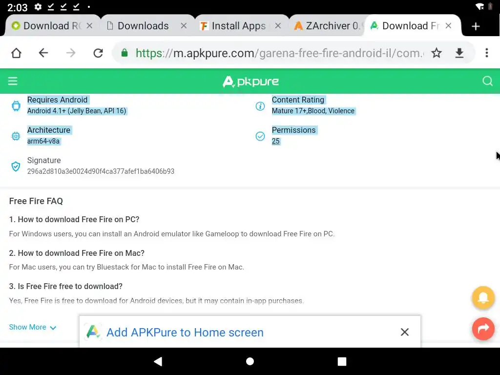Image resolution: width=500 pixels, height=375 pixels.
Task: Click the Content Rating label
Action: (298, 100)
